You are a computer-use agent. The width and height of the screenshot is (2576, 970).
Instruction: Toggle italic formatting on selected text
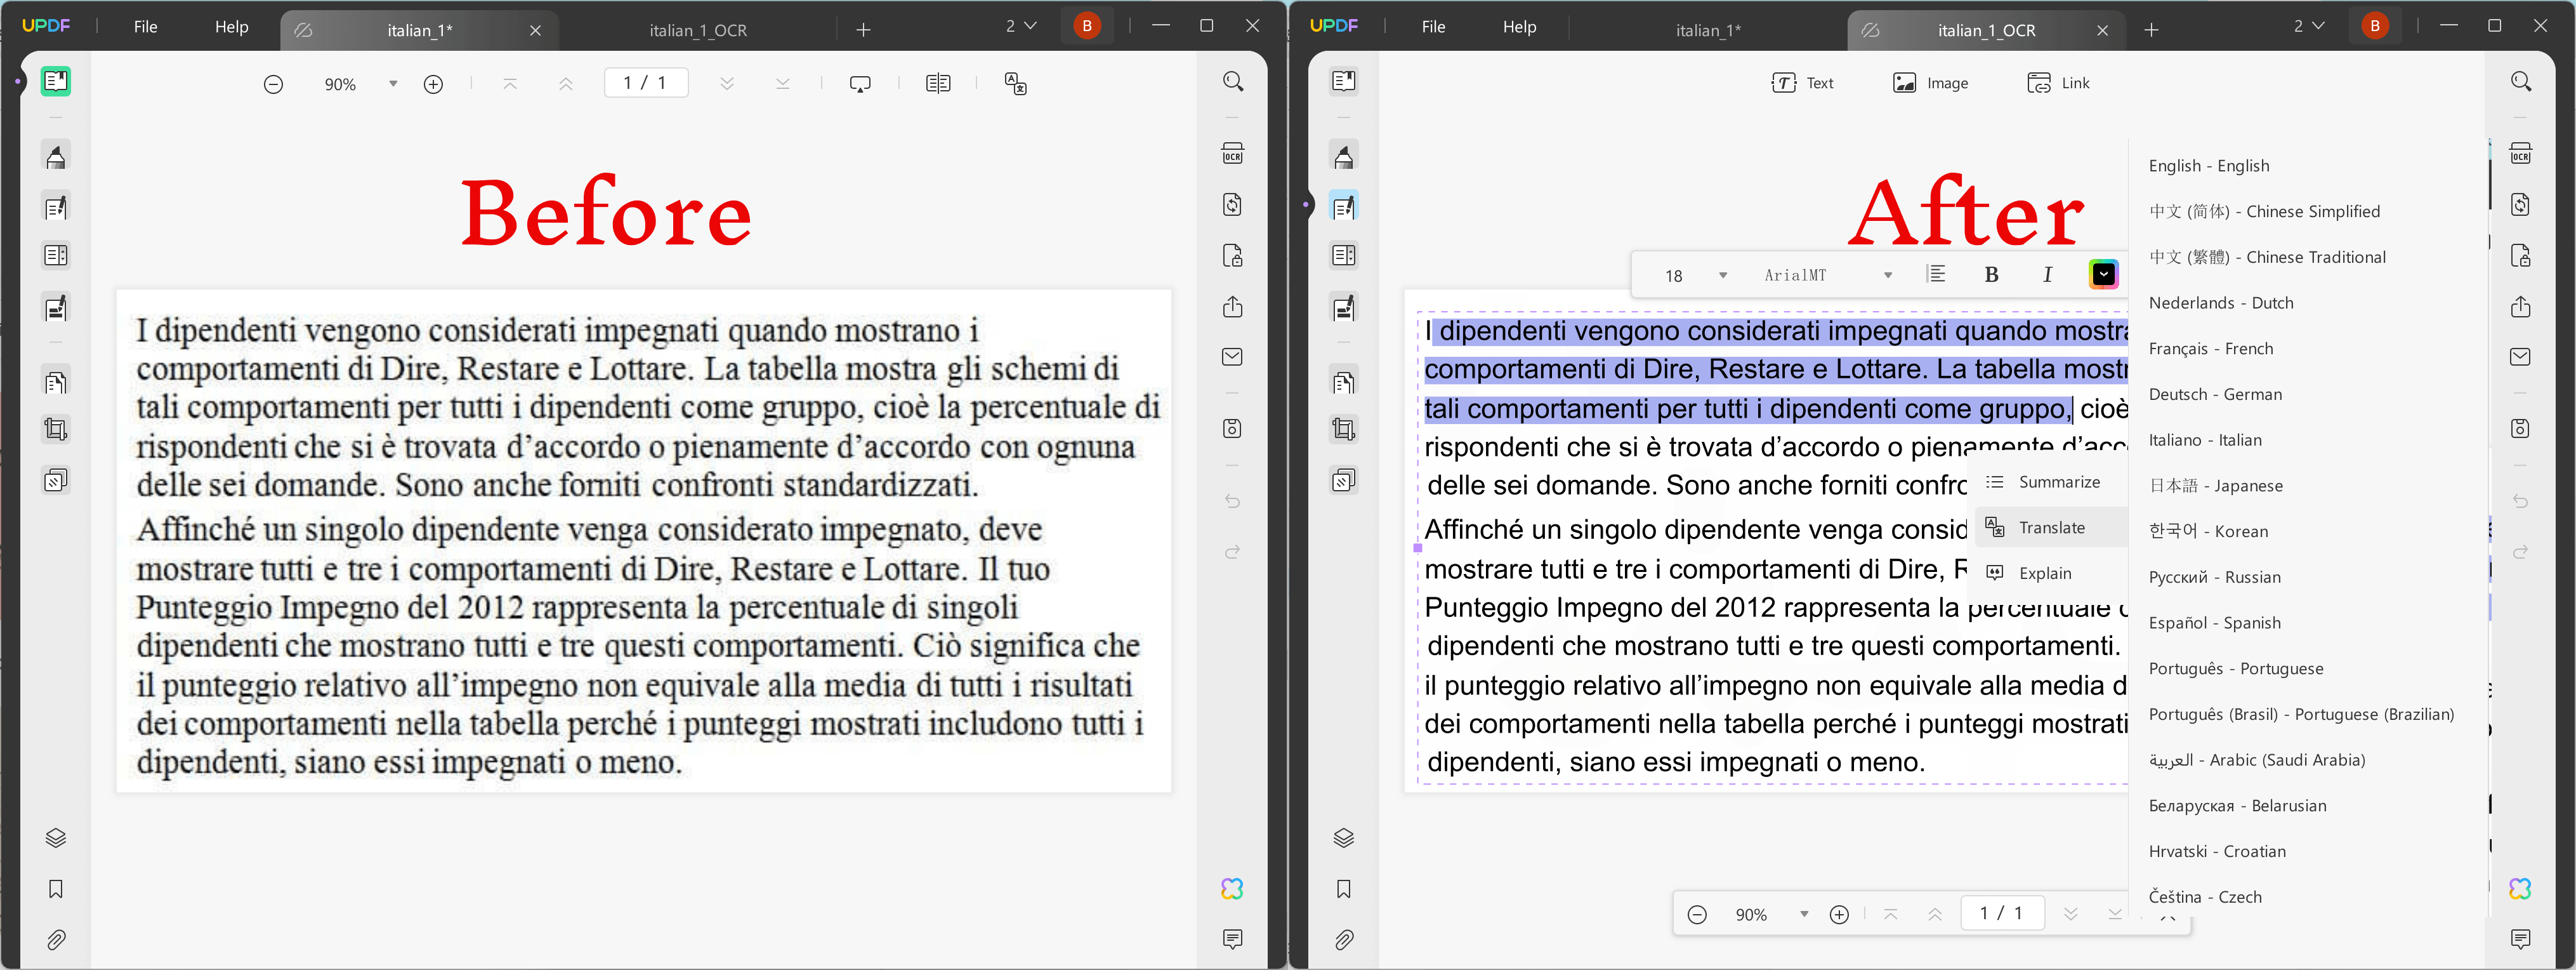(x=2047, y=274)
